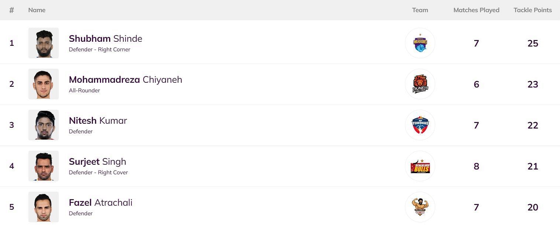Open the Bengaluru Bulls team logo
The height and width of the screenshot is (226, 560).
click(420, 166)
